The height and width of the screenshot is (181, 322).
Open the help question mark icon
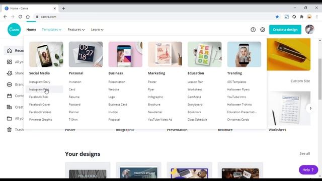(x=253, y=30)
